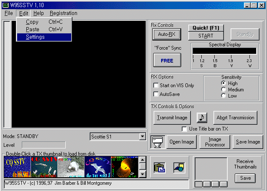Click the Spectral Display bar
This screenshot has height=191, width=267.
224,51
